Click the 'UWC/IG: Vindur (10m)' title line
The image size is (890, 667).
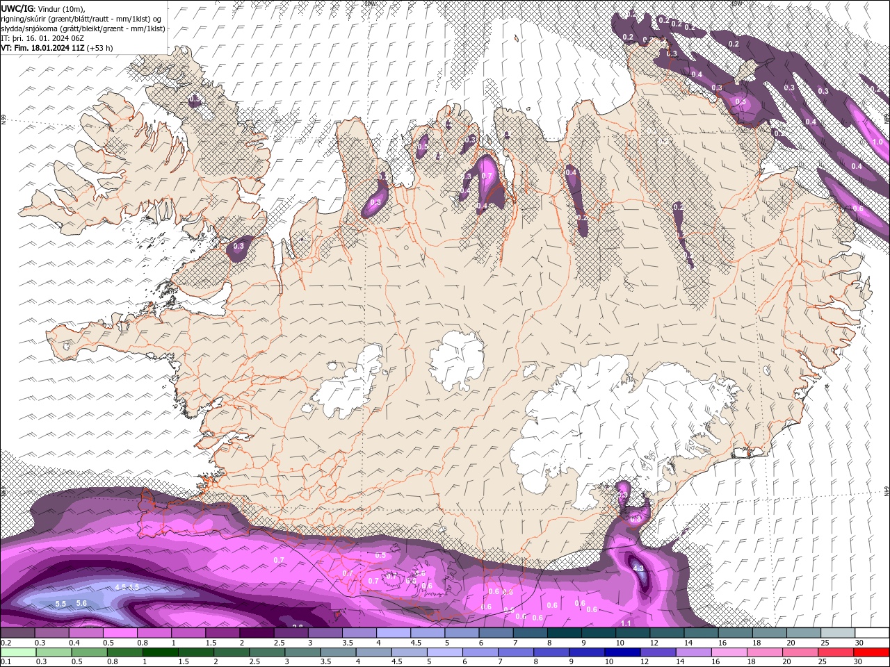click(43, 8)
